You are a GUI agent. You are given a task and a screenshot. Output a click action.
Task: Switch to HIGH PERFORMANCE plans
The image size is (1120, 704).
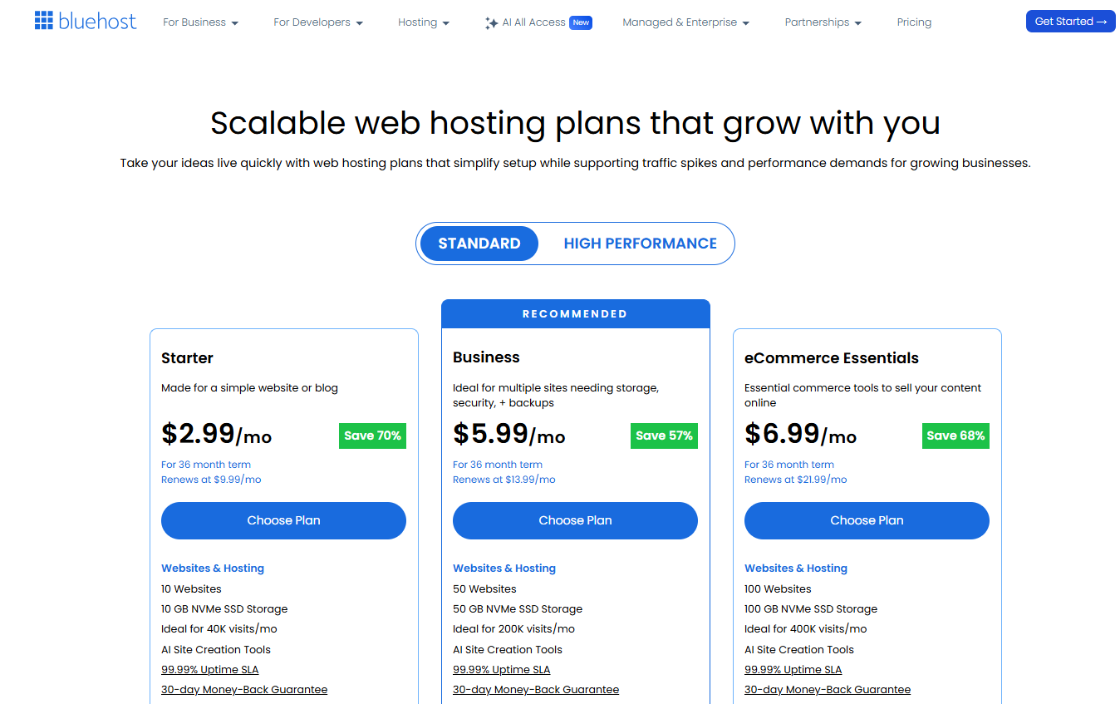(640, 244)
